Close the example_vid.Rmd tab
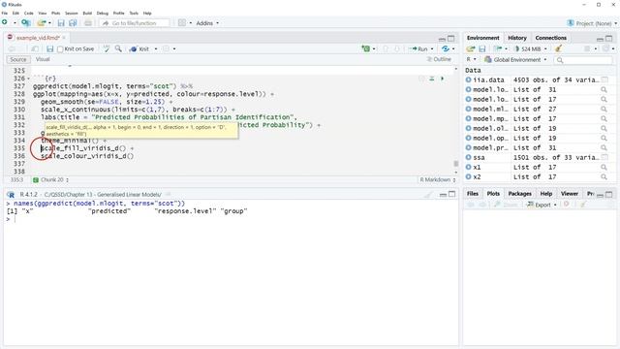Viewport: 620px width, 349px height. 64,38
